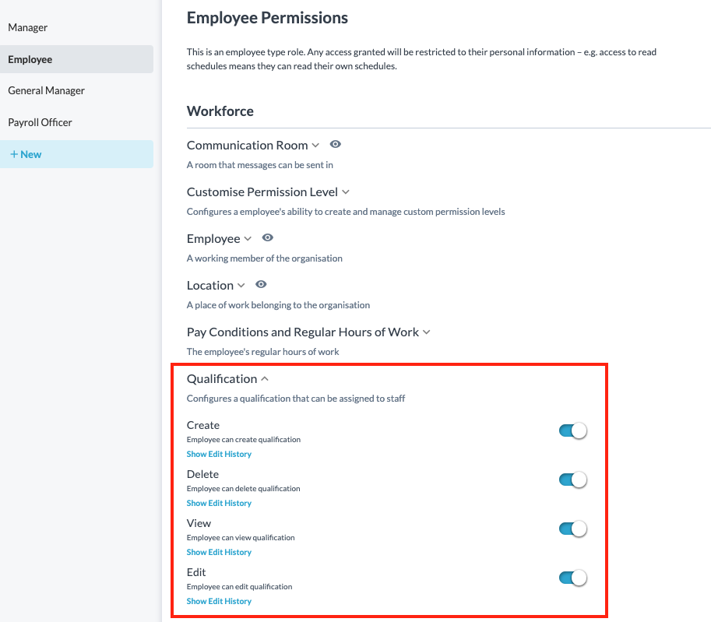Collapse the Qualification section
The width and height of the screenshot is (711, 622).
[265, 379]
